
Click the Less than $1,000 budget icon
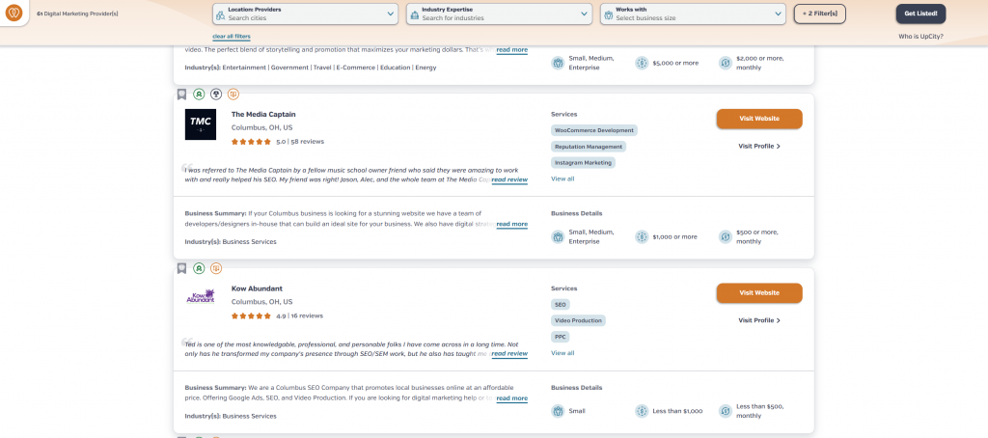tap(642, 411)
